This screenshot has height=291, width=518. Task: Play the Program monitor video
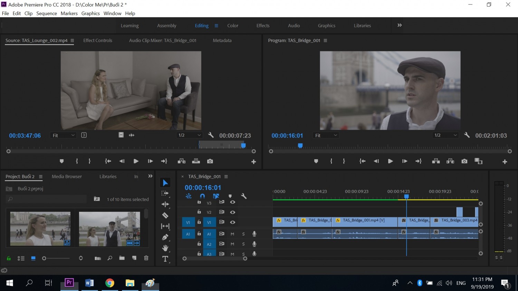tap(390, 161)
